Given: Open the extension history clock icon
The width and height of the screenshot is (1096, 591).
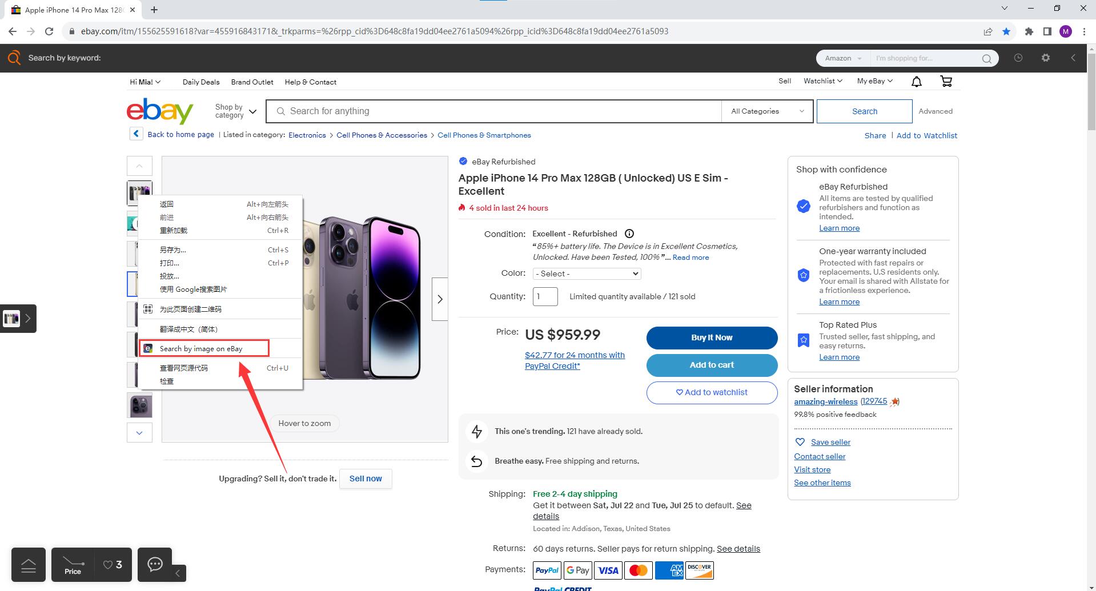Looking at the screenshot, I should [1018, 58].
